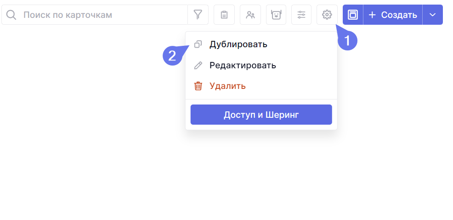Click the pencil icon beside Редактировать
This screenshot has height=220, width=453.
[x=198, y=65]
